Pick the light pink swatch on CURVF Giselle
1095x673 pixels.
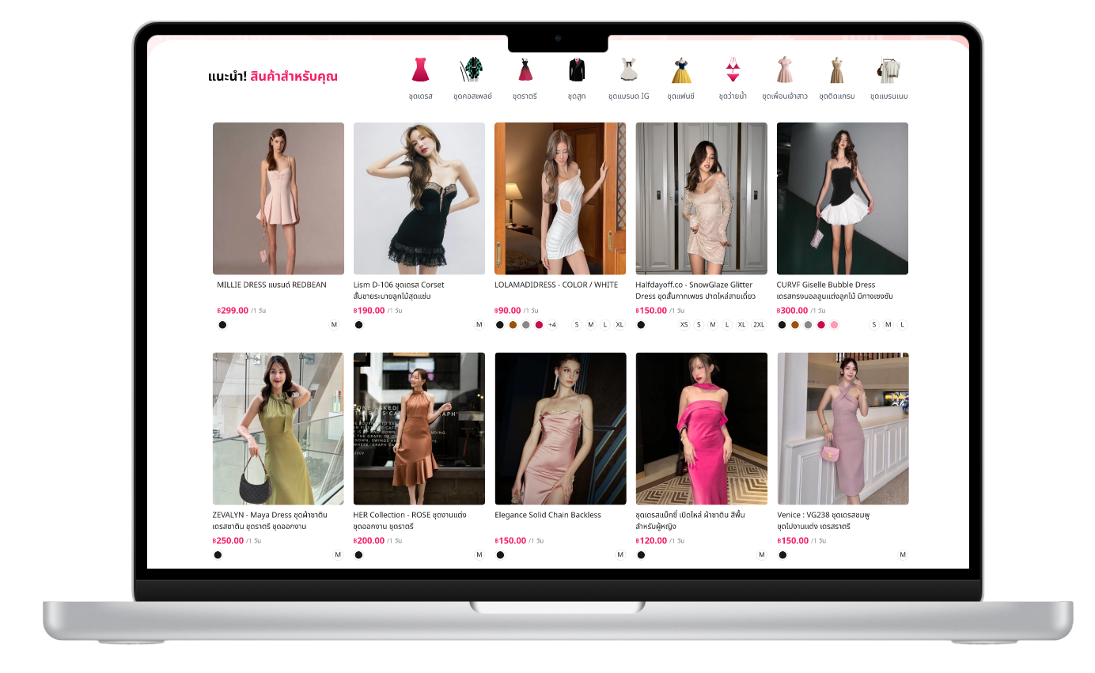click(834, 325)
